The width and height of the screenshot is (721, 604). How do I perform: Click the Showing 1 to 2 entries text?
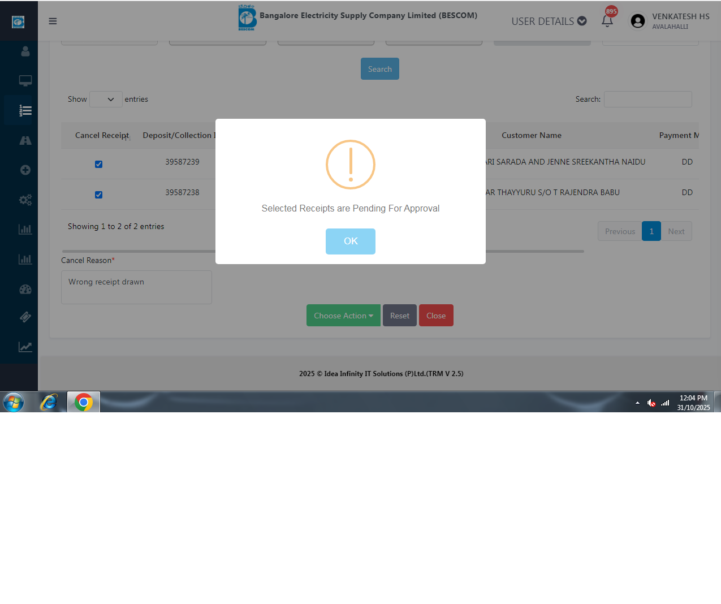pos(116,227)
